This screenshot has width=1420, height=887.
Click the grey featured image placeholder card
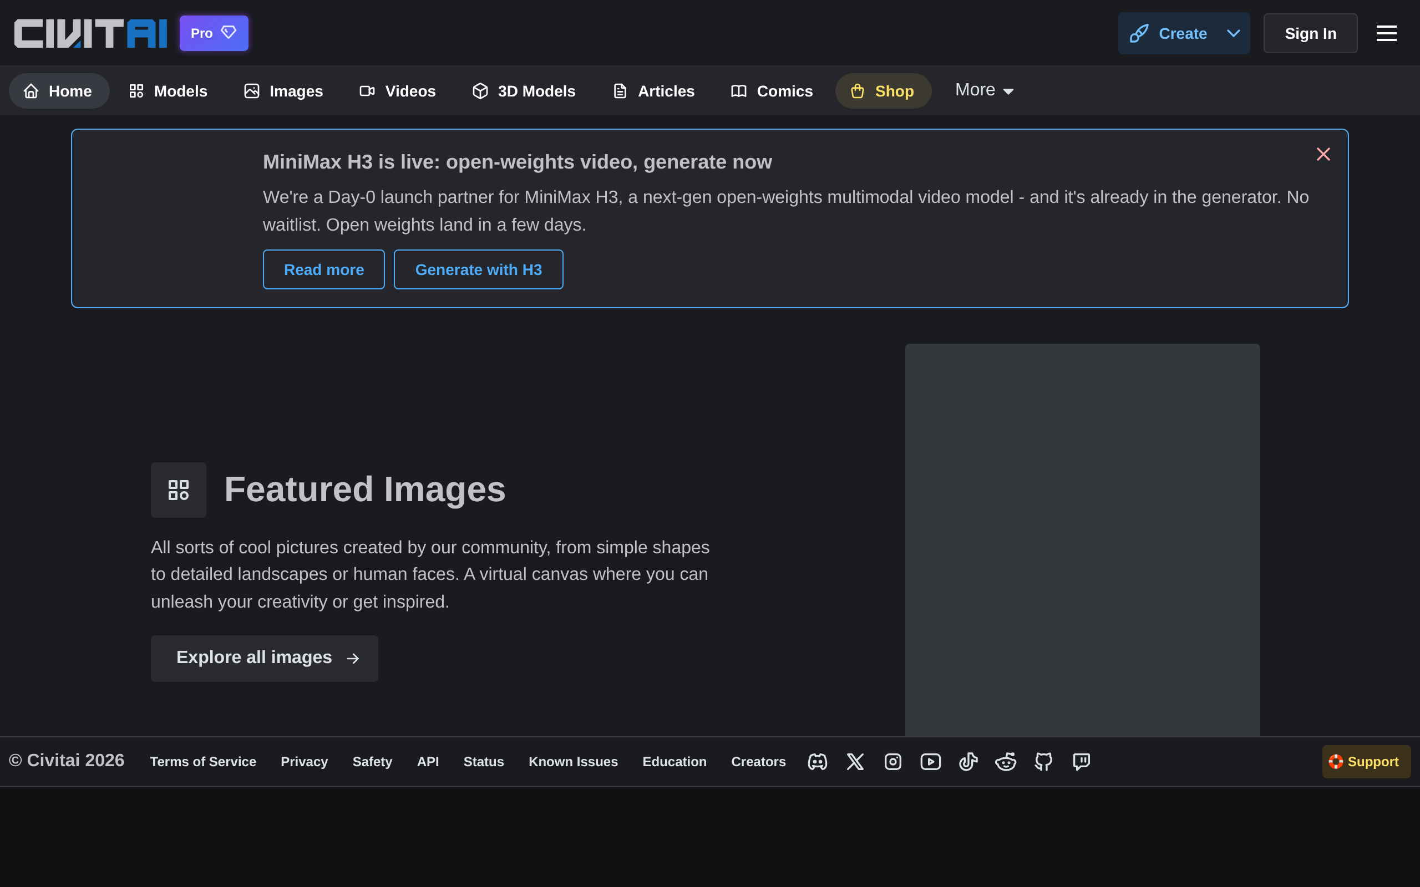(1082, 540)
